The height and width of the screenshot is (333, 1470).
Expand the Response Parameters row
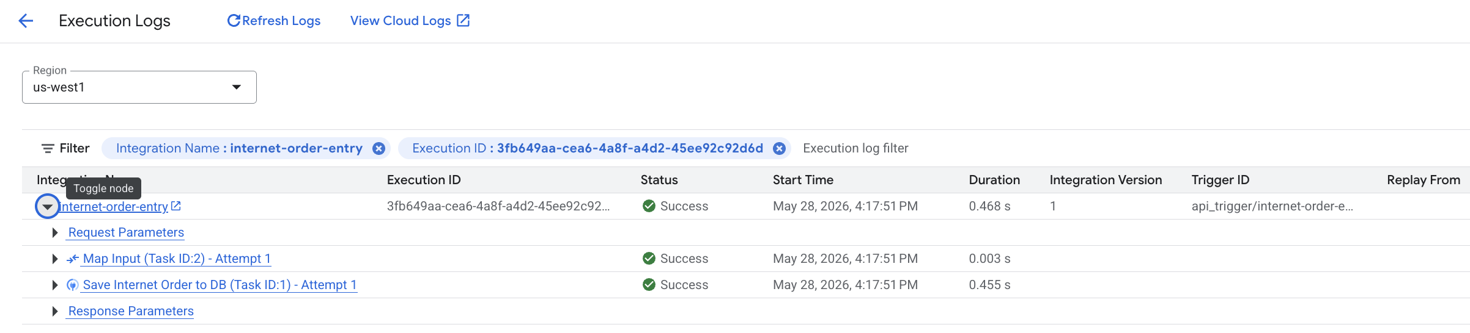point(55,311)
